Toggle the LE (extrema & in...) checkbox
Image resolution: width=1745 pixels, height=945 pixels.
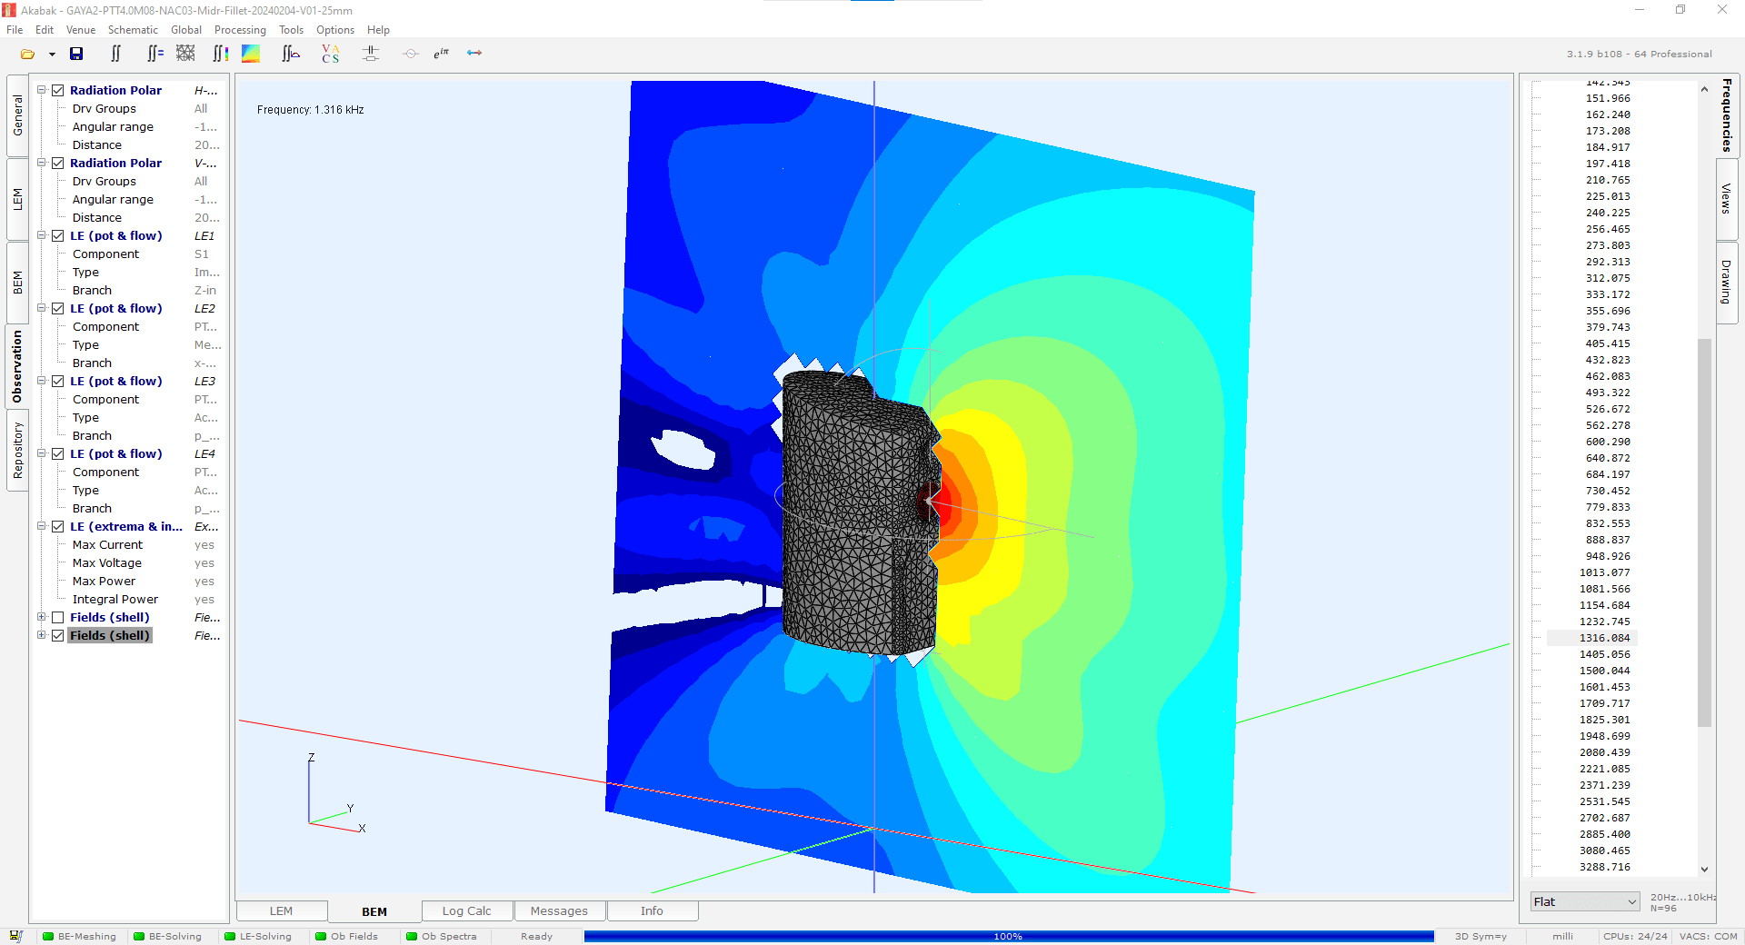(58, 526)
